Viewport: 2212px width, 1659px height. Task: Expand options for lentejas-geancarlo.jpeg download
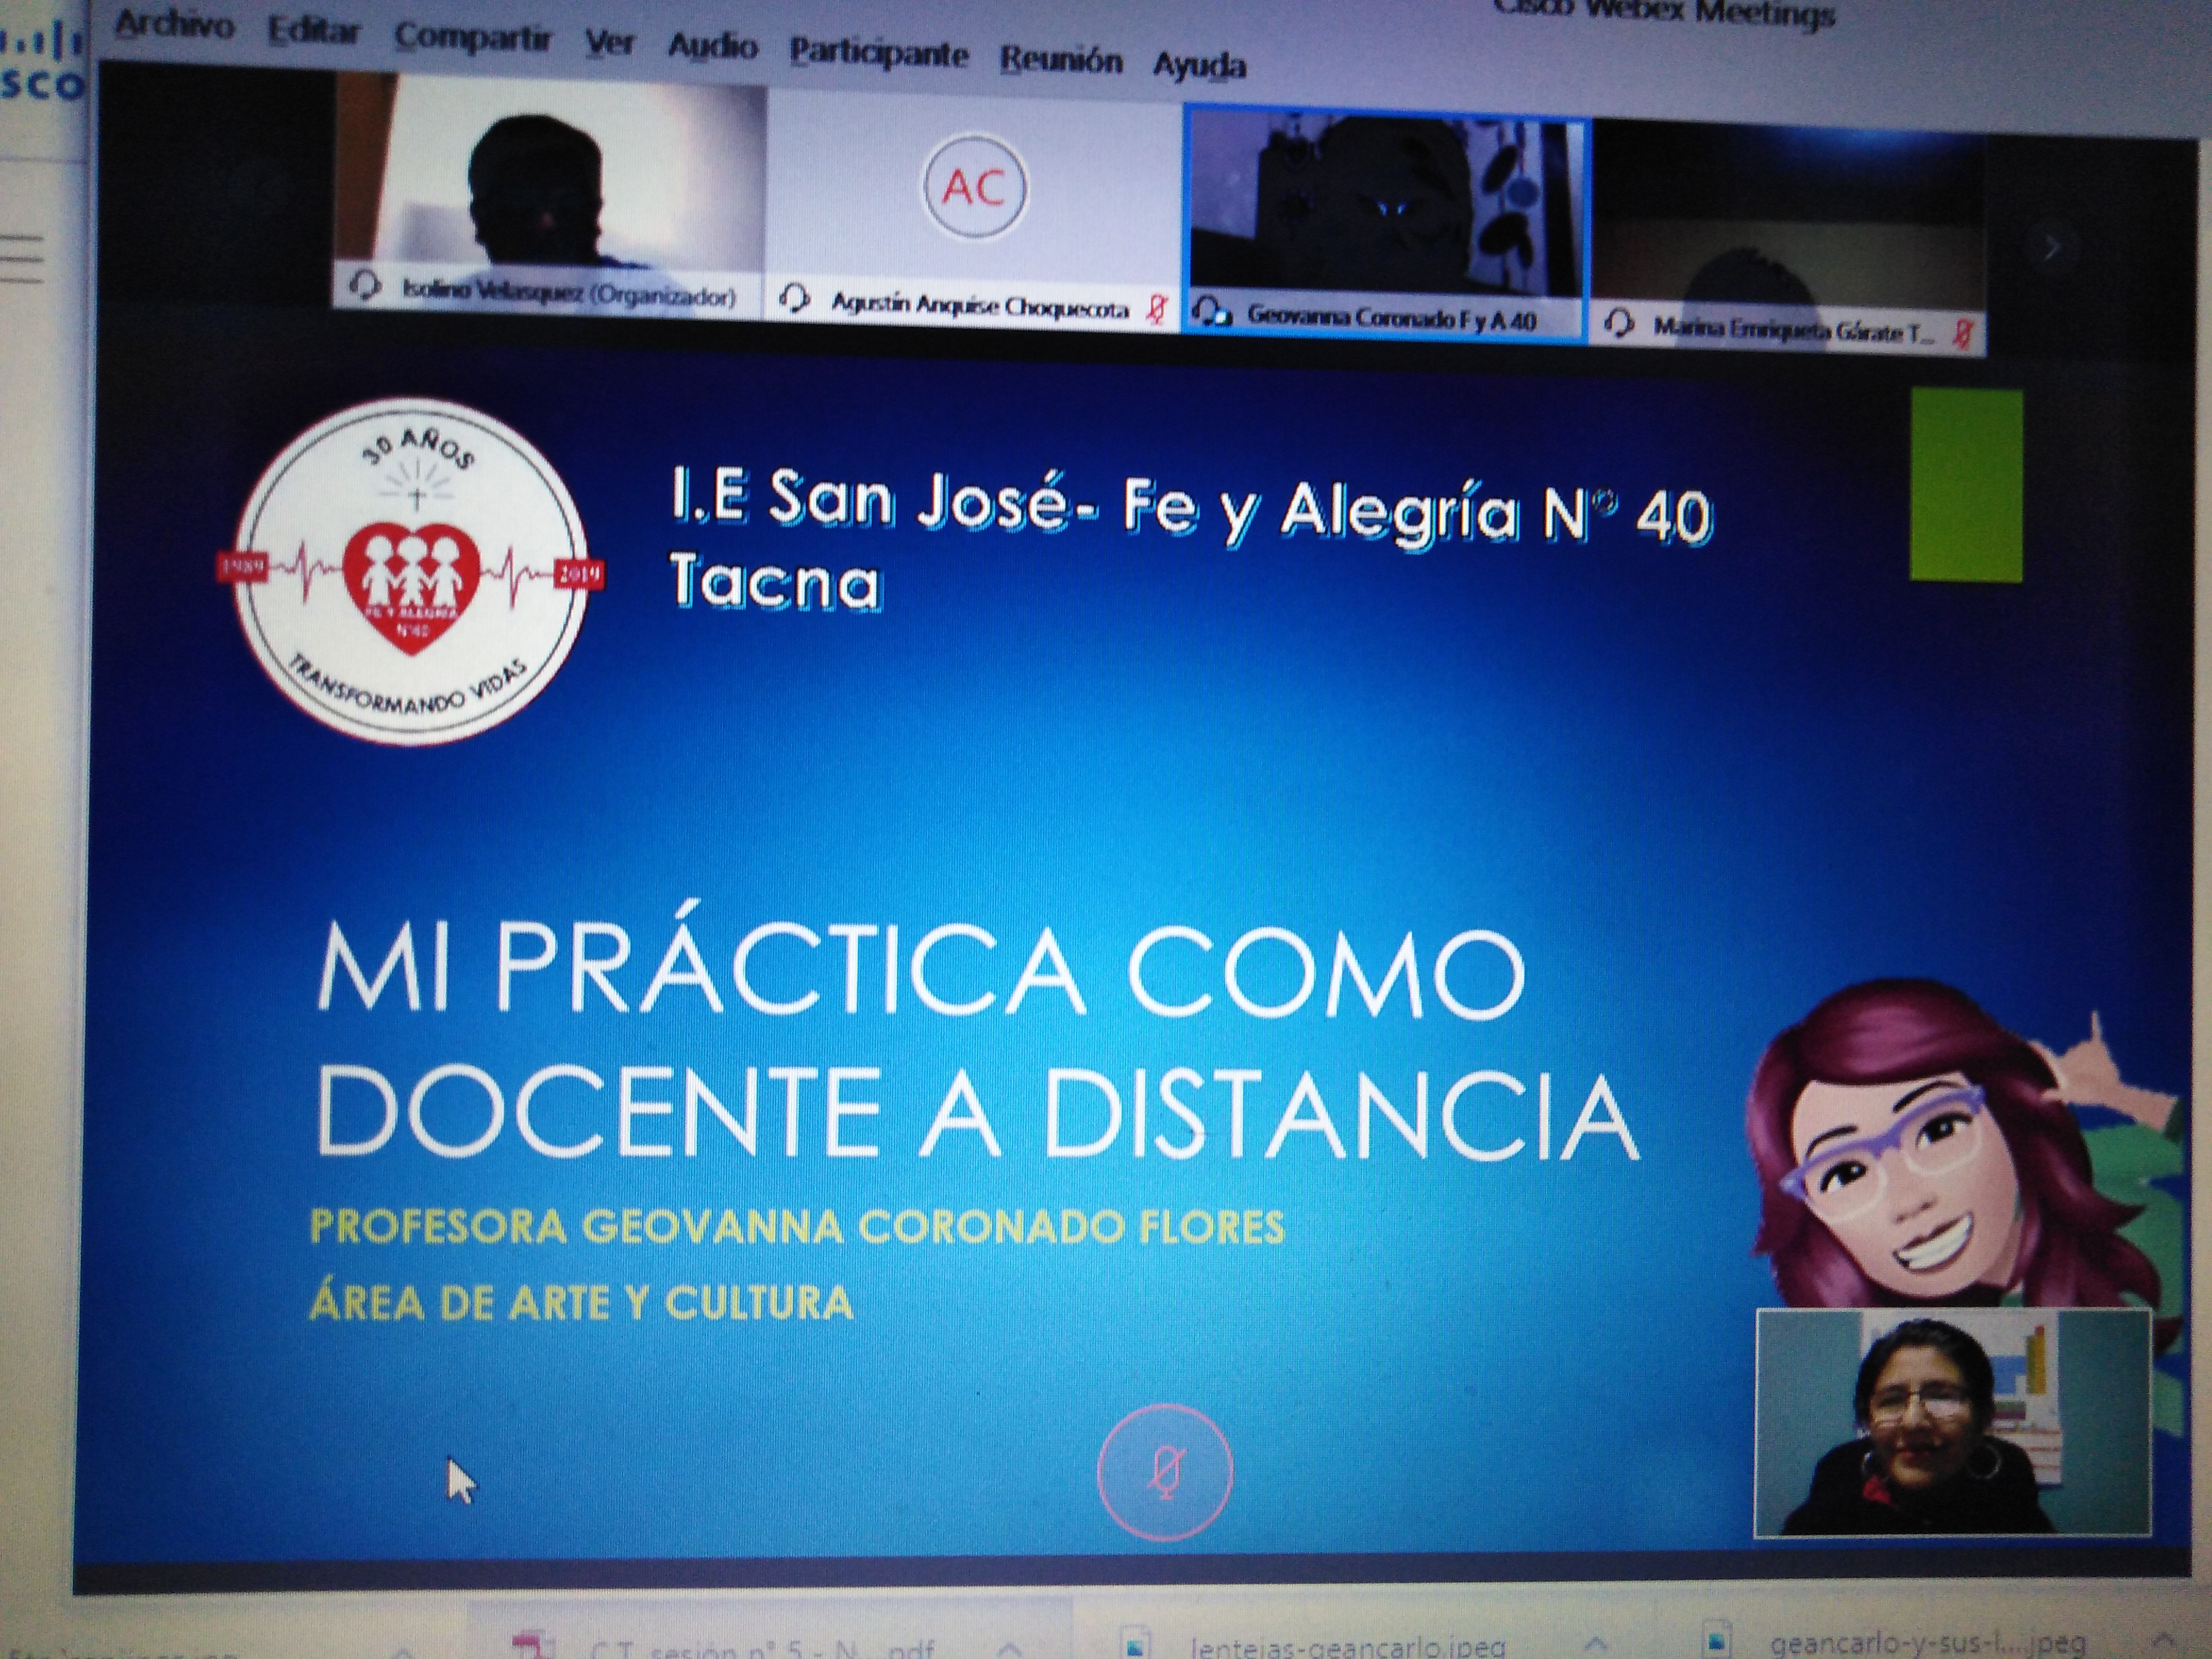[1596, 1642]
